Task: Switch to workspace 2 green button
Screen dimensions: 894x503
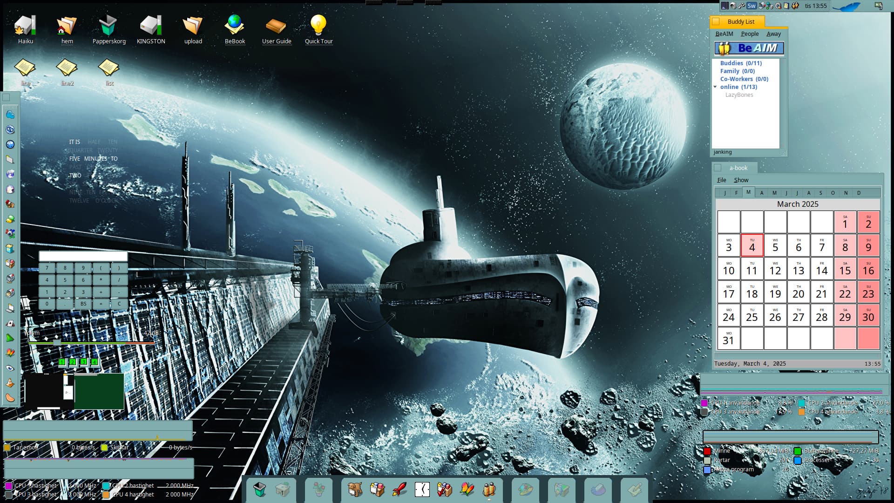Action: [x=73, y=362]
